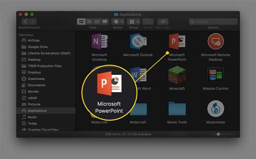Switch to icon view mode
Viewport: 256px width, 159px height.
click(82, 21)
